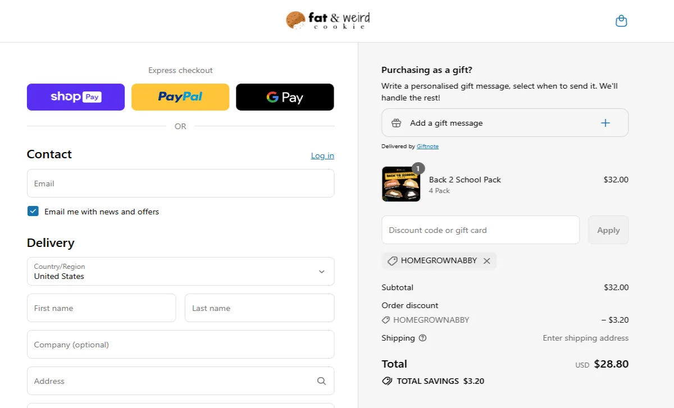Open the Giftnote link
Viewport: 674px width, 408px height.
coord(427,146)
